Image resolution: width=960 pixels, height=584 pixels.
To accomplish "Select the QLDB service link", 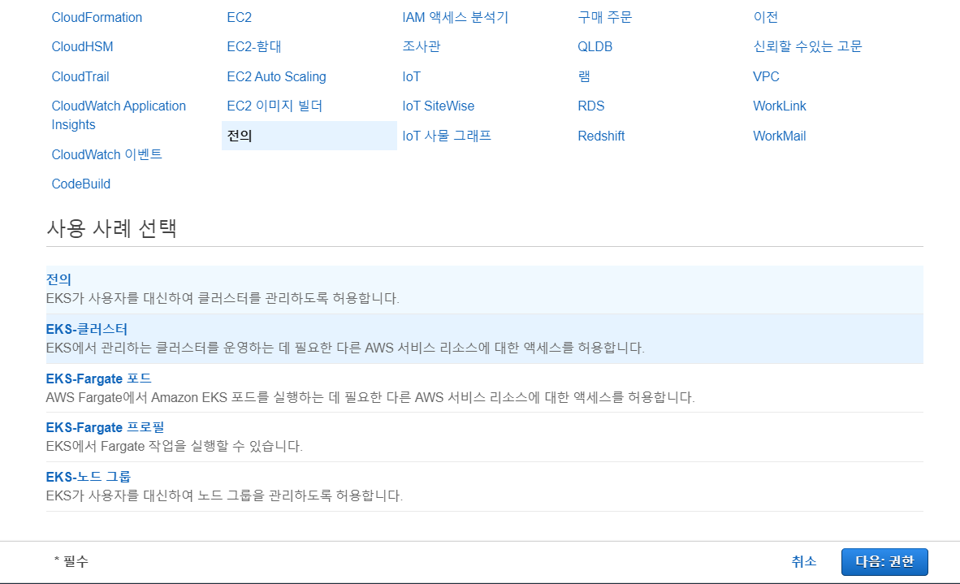I will 595,46.
